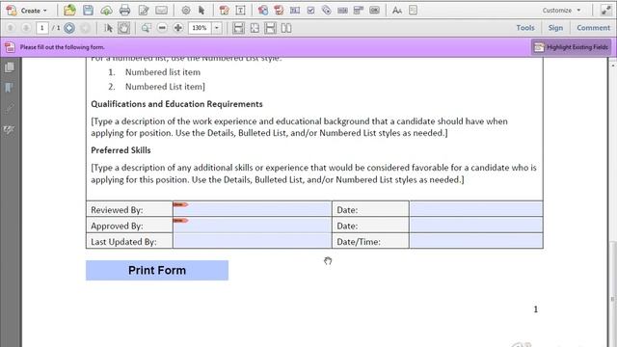Click the cloud upload icon

106,11
